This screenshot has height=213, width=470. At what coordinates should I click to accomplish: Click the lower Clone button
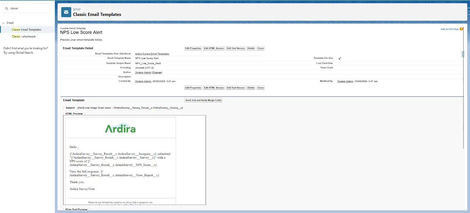[x=260, y=88]
